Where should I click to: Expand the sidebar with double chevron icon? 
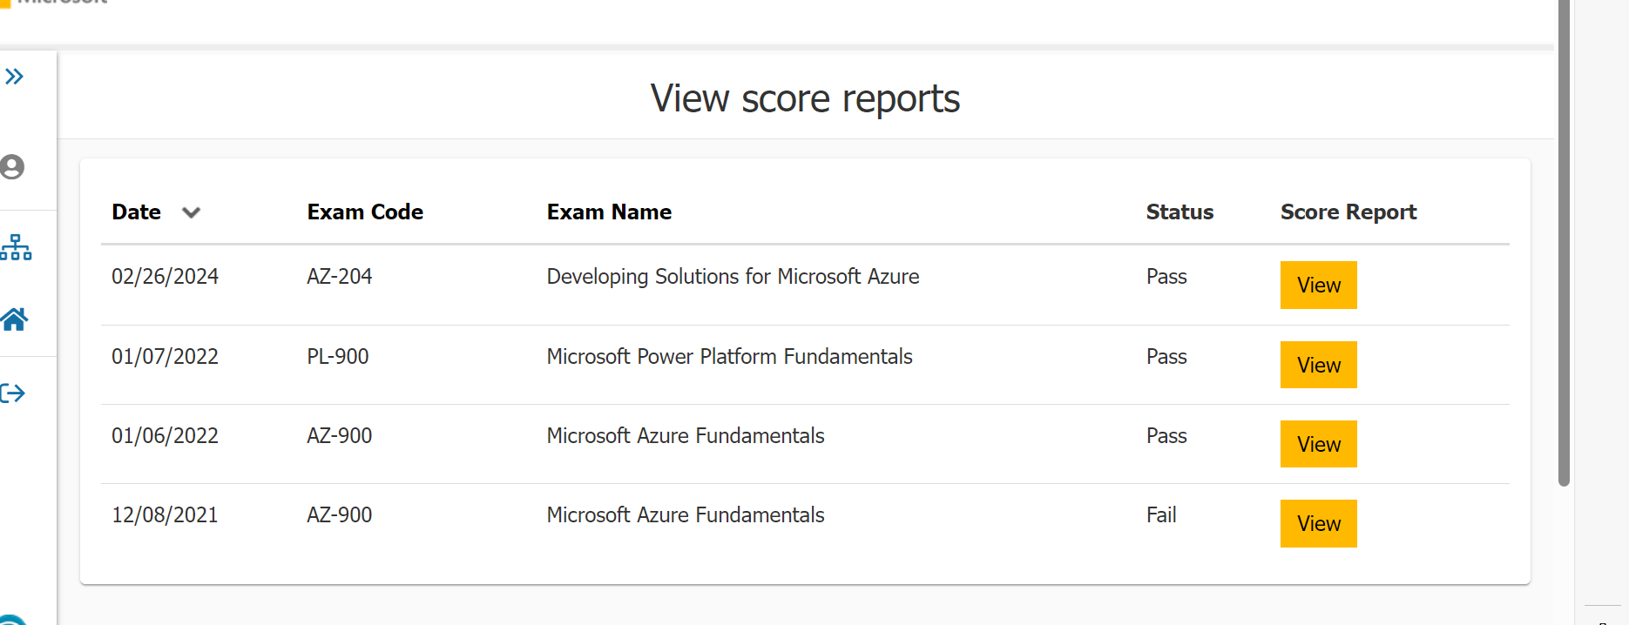tap(14, 77)
